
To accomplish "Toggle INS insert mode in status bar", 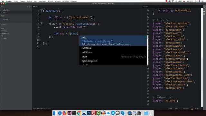I will (171, 109).
